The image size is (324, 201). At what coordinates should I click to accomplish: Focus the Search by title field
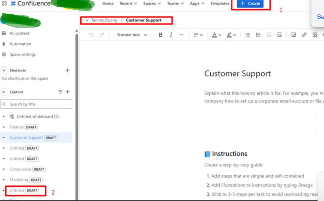(x=36, y=104)
